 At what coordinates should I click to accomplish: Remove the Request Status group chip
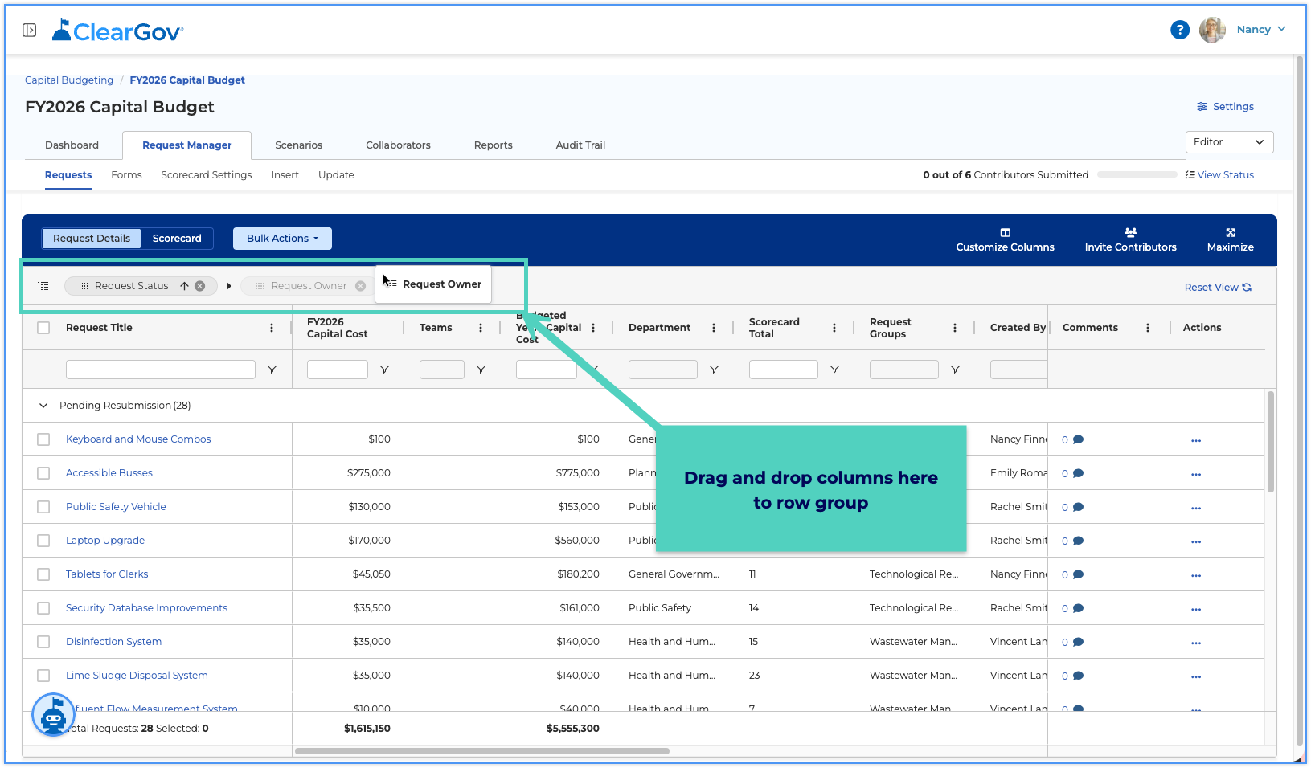pyautogui.click(x=200, y=286)
